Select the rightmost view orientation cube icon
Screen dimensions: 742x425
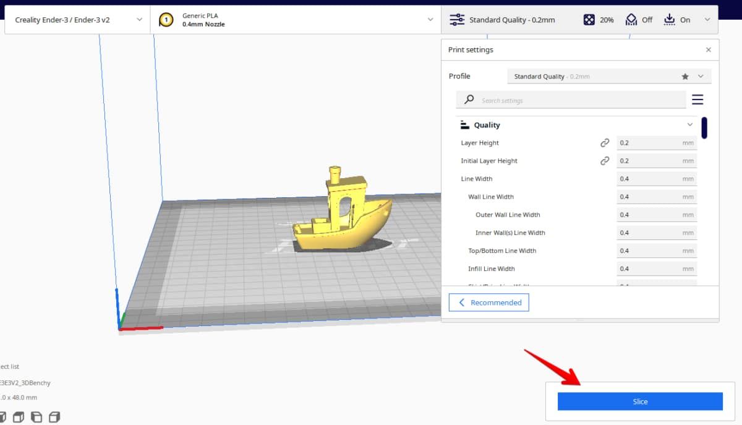click(x=54, y=416)
